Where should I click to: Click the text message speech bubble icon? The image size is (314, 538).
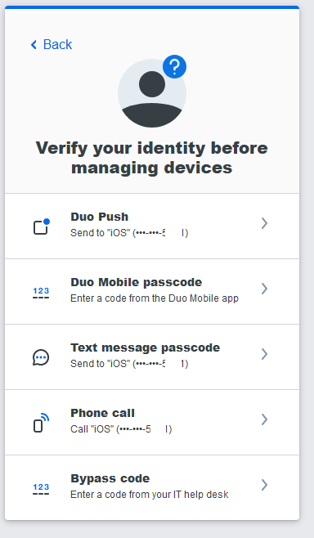(41, 357)
